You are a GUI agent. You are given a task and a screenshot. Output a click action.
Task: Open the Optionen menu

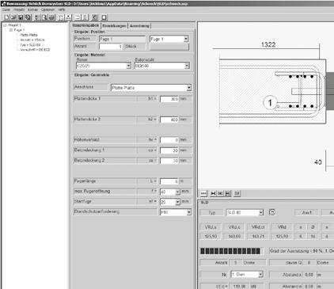point(48,10)
